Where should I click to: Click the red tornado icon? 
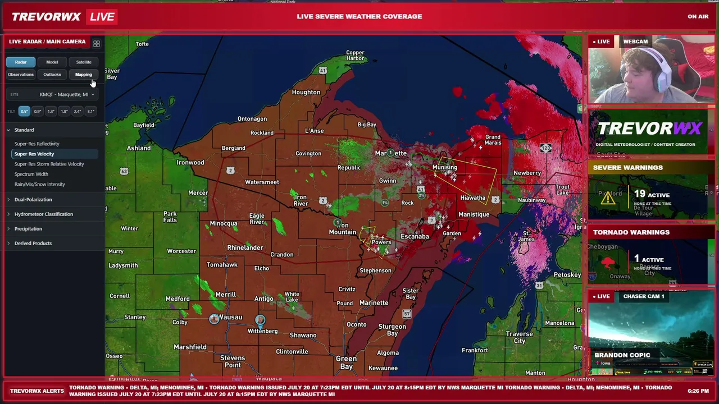pos(608,261)
